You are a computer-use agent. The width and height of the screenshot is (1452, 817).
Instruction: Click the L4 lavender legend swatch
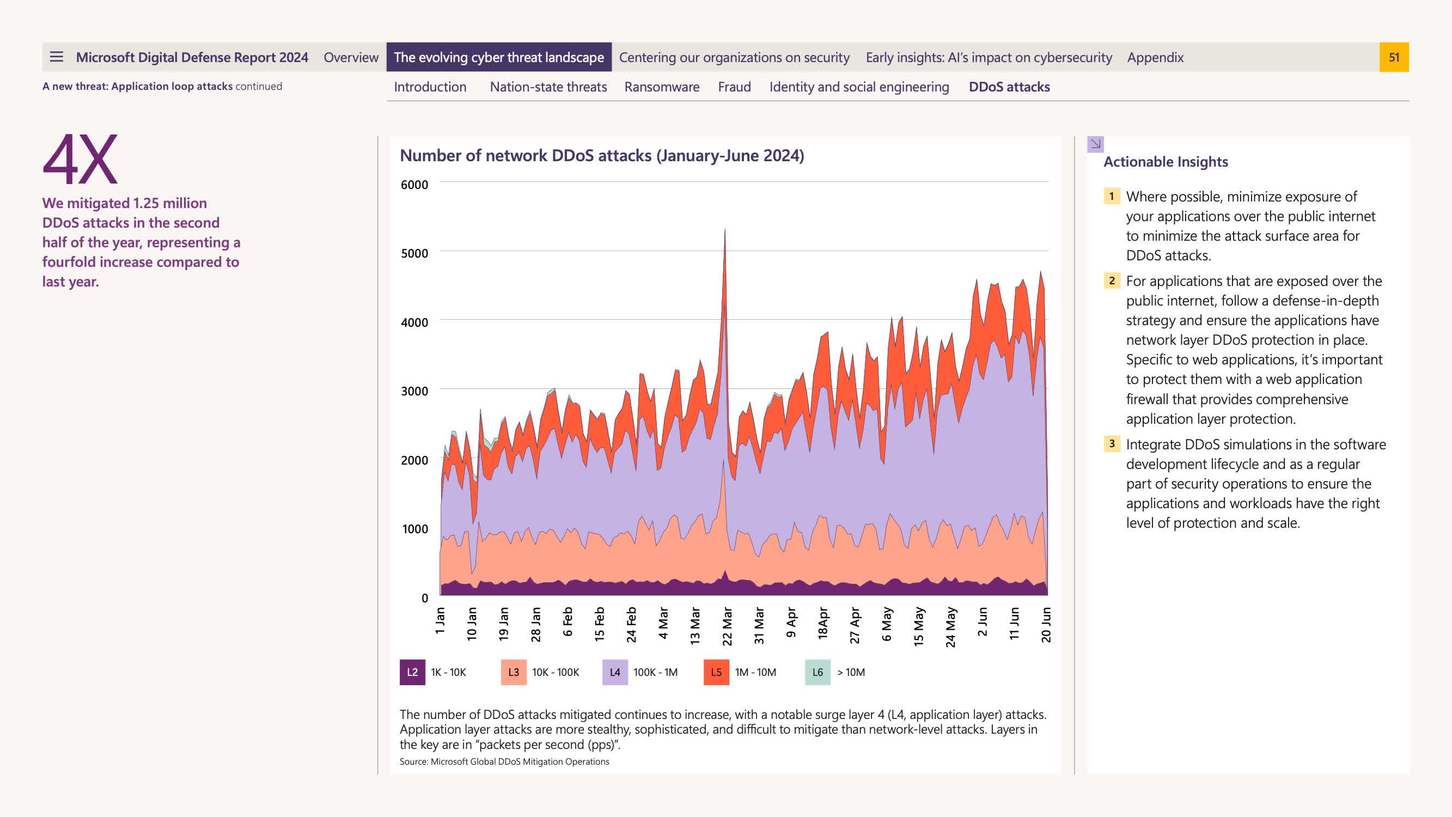614,672
